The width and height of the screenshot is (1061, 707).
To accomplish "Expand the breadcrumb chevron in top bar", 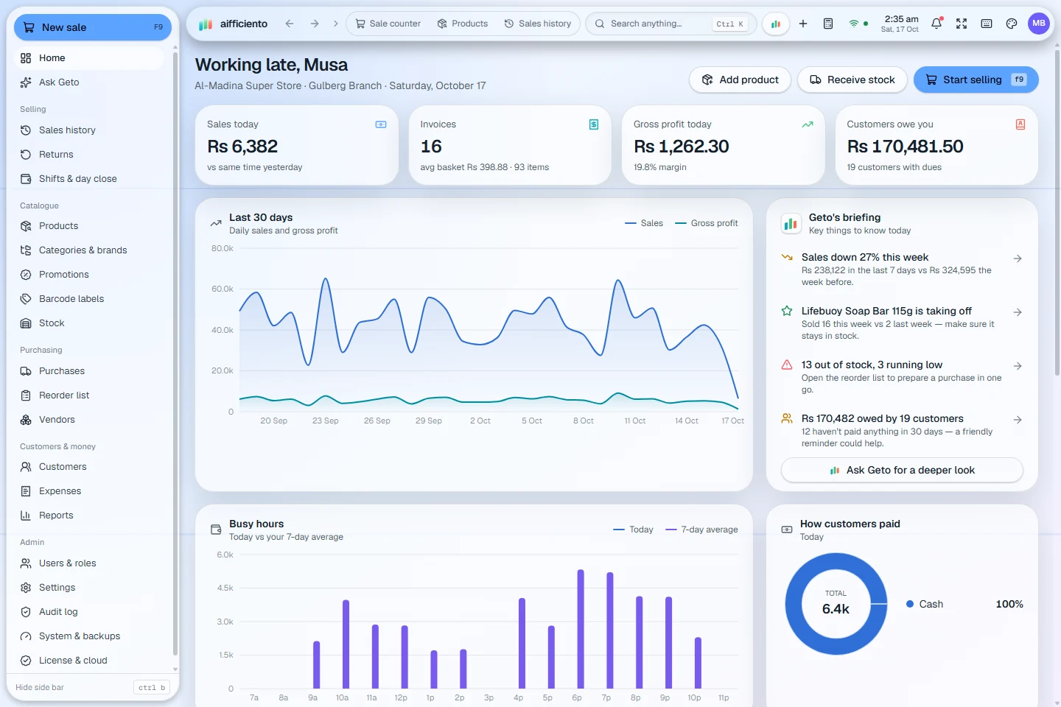I will coord(336,24).
